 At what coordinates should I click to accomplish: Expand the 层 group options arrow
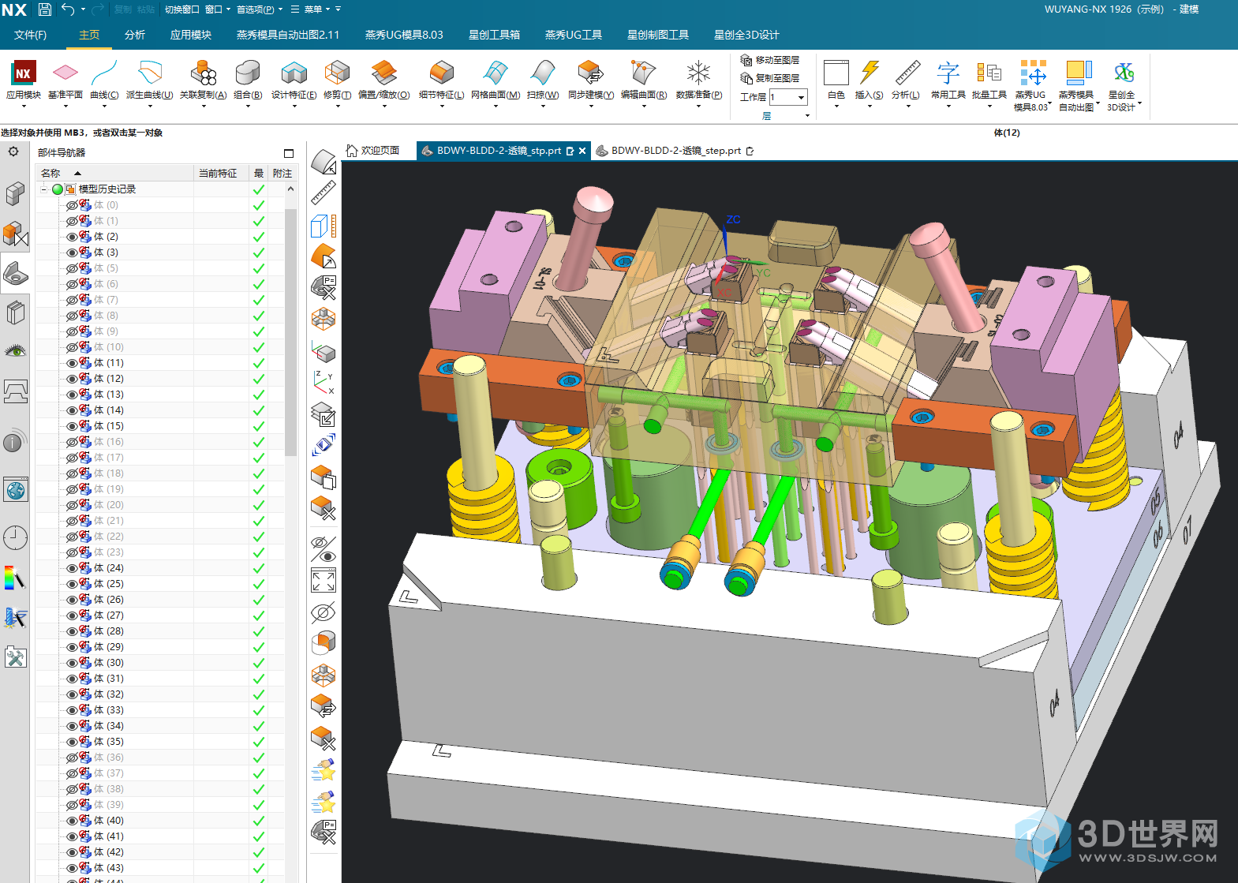[807, 116]
